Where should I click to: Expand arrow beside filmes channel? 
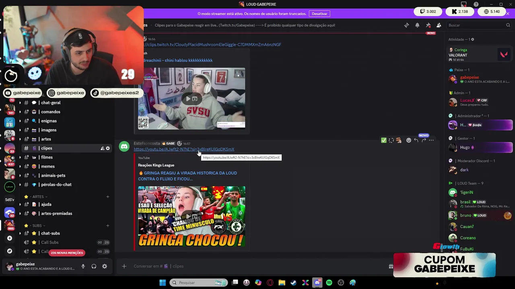point(20,157)
